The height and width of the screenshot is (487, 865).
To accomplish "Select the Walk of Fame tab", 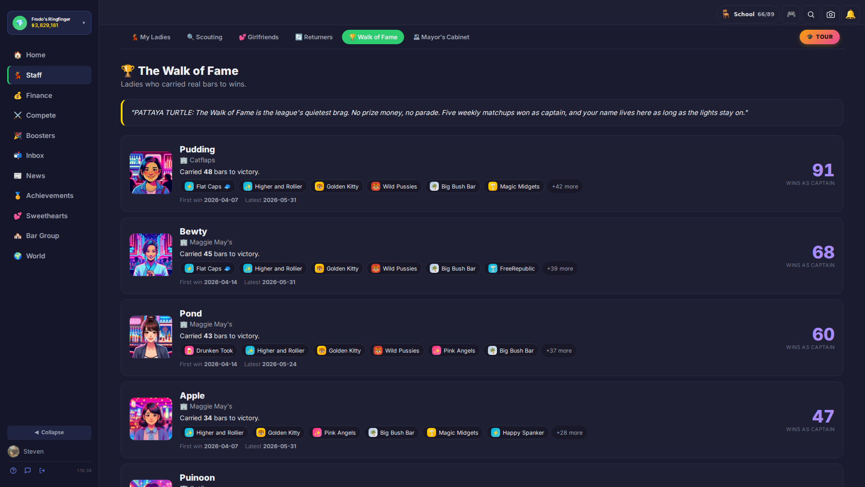I will (373, 37).
